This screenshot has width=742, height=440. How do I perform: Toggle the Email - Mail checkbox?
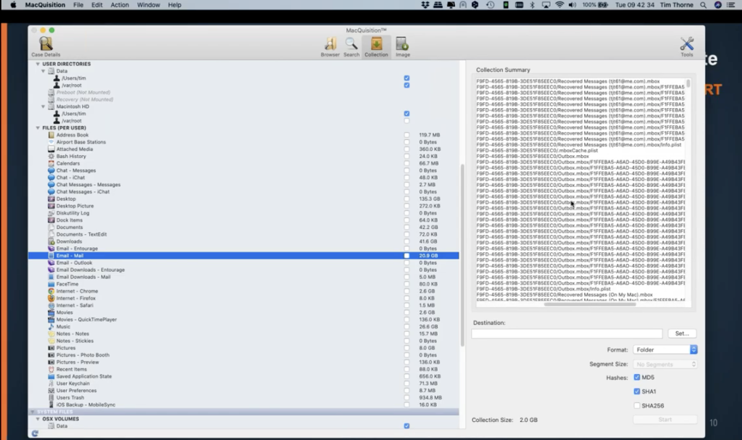pyautogui.click(x=407, y=256)
